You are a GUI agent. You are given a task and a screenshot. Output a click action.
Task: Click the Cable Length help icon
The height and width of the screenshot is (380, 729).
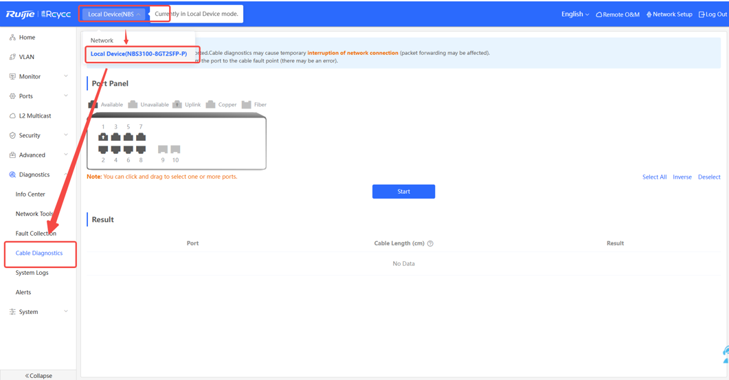tap(430, 243)
